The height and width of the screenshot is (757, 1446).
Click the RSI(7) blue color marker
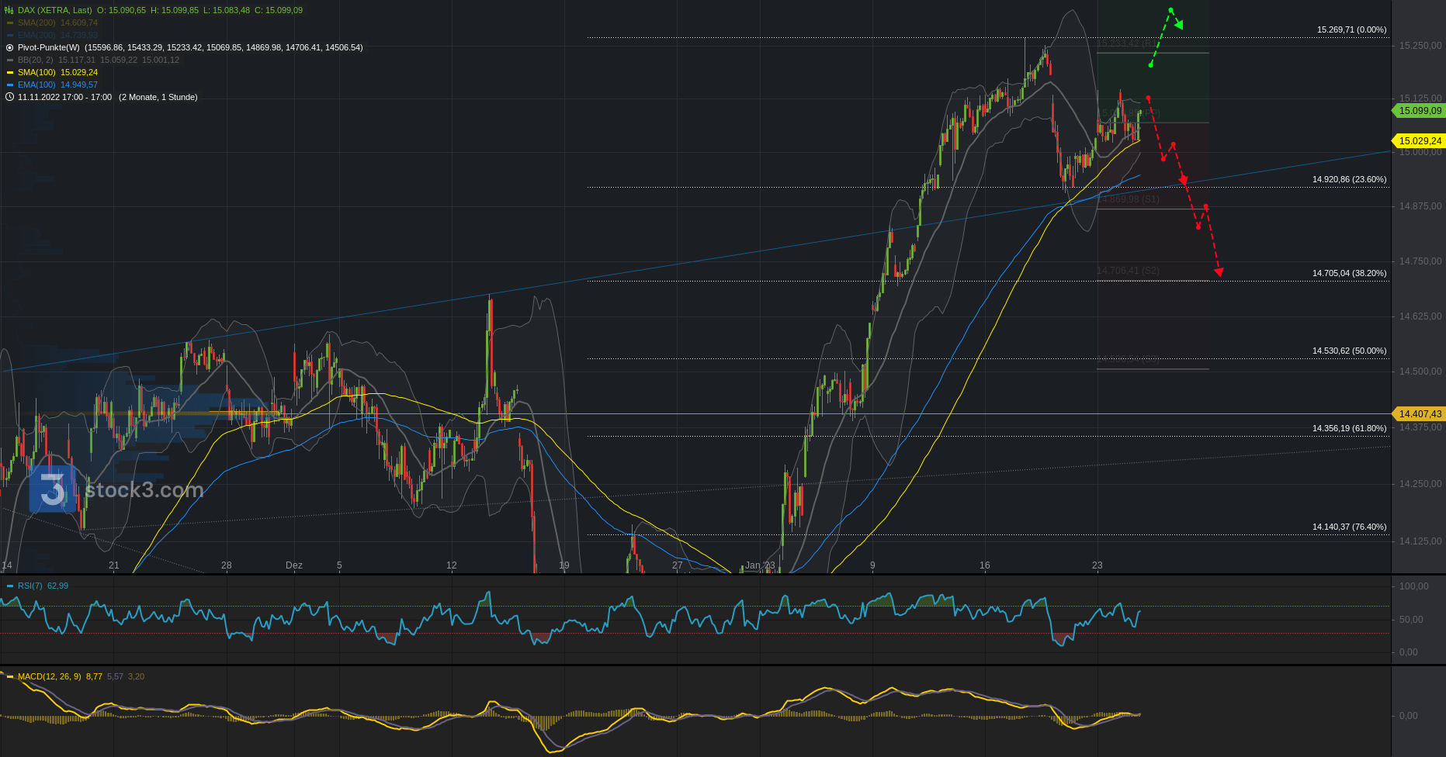tap(10, 586)
